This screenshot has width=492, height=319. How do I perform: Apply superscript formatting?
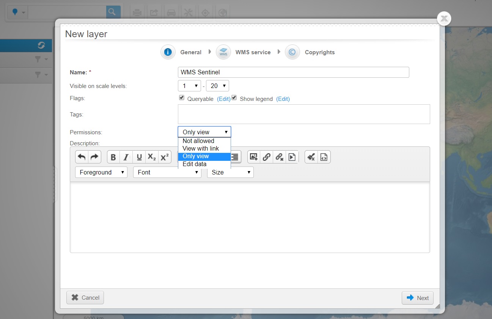tap(164, 157)
